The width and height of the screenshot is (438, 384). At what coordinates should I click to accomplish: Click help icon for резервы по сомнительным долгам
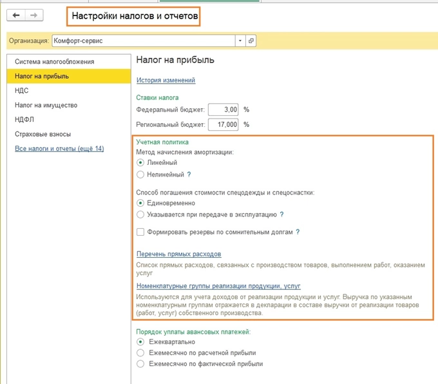click(298, 232)
